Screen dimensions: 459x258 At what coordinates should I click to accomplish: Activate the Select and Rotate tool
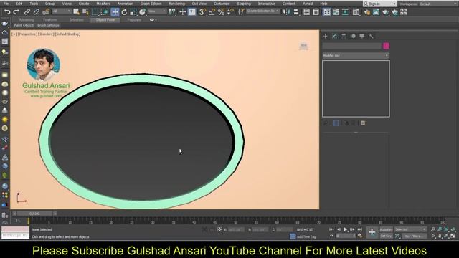click(x=124, y=12)
